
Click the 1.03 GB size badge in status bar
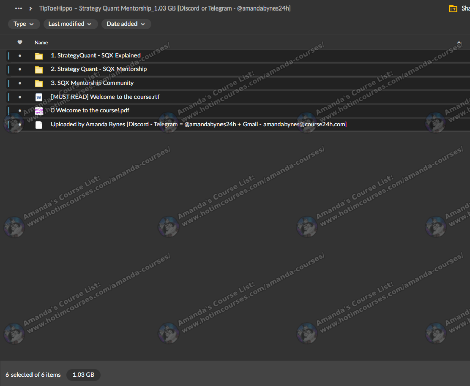click(83, 375)
